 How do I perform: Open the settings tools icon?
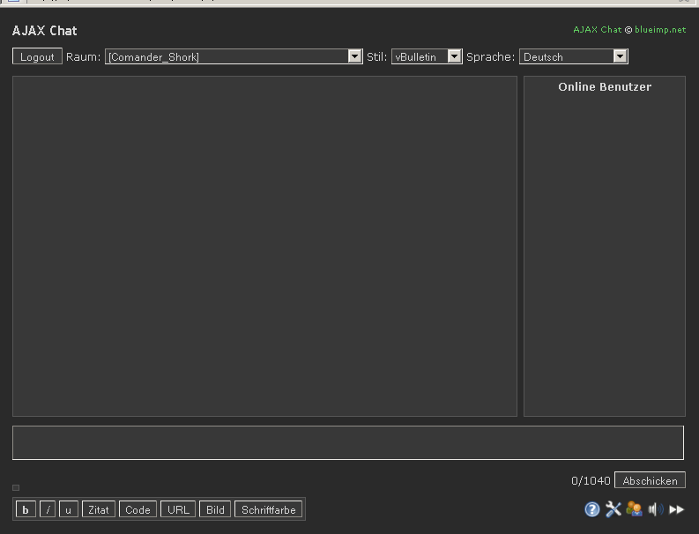(613, 509)
